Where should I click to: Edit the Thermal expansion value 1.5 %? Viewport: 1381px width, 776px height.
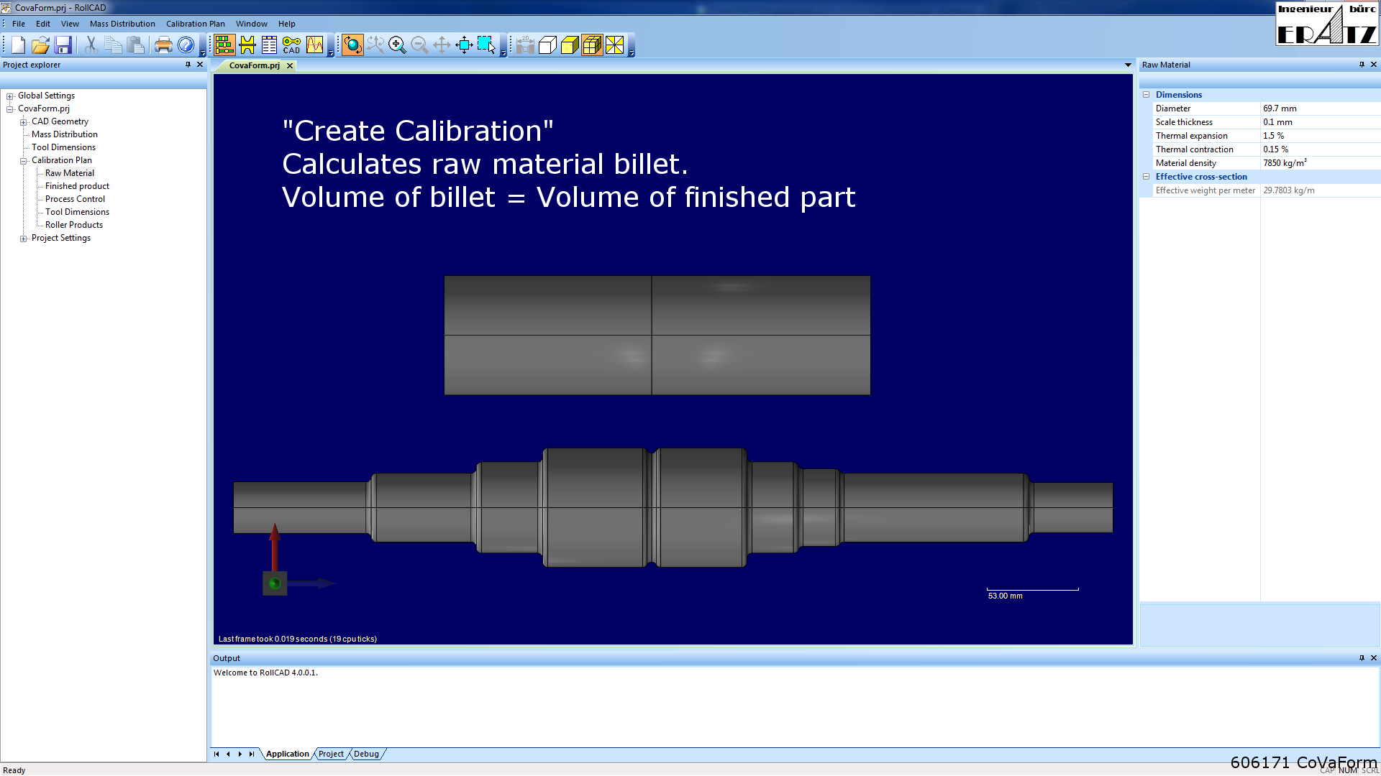tap(1320, 136)
